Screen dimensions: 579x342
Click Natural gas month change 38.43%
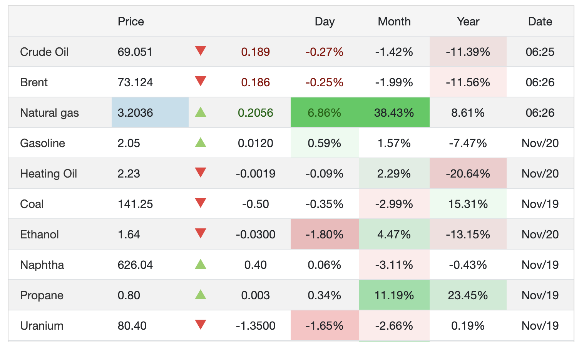(394, 113)
